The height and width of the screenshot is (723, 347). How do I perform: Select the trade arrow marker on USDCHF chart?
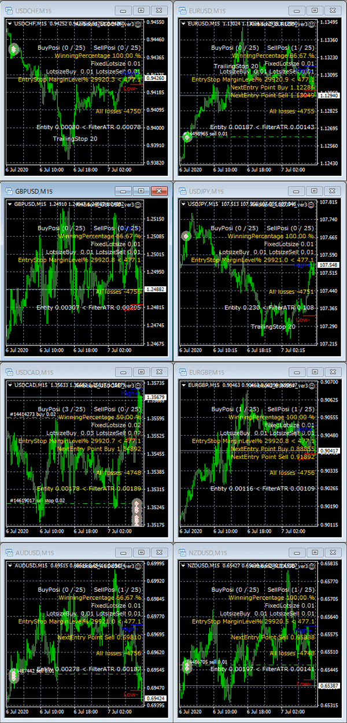[x=13, y=49]
